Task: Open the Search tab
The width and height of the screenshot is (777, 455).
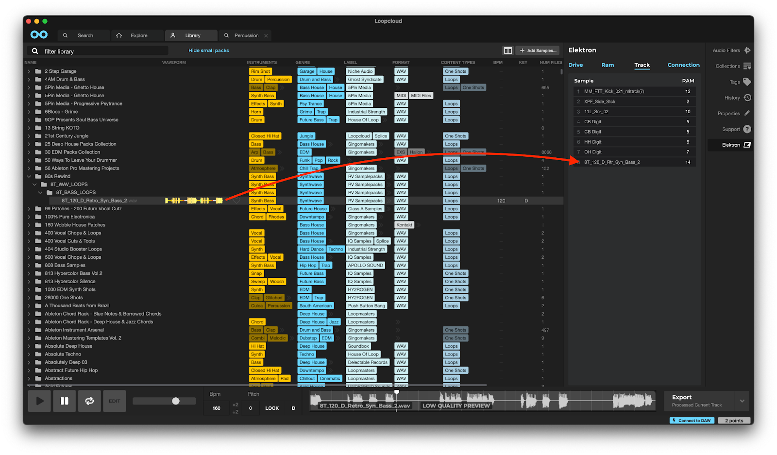Action: 84,35
